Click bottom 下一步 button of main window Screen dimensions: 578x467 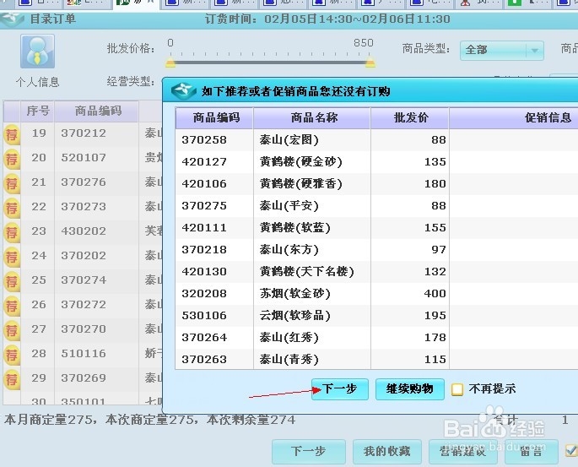[x=309, y=451]
